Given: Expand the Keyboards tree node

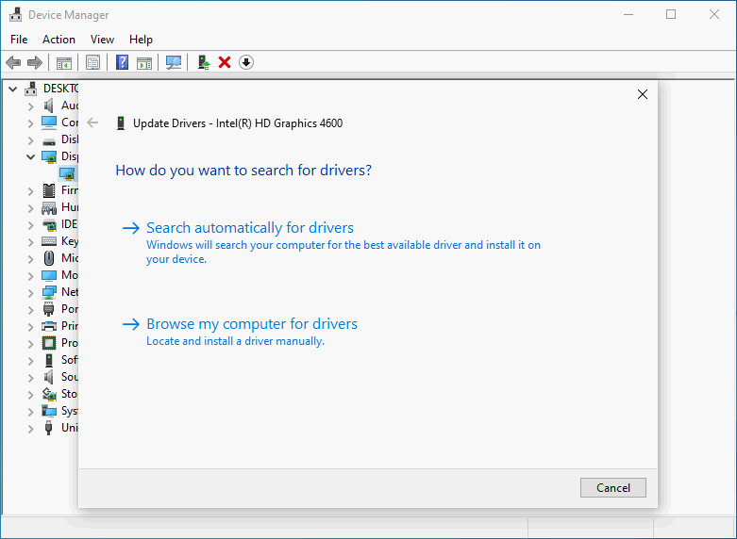Looking at the screenshot, I should 30,241.
